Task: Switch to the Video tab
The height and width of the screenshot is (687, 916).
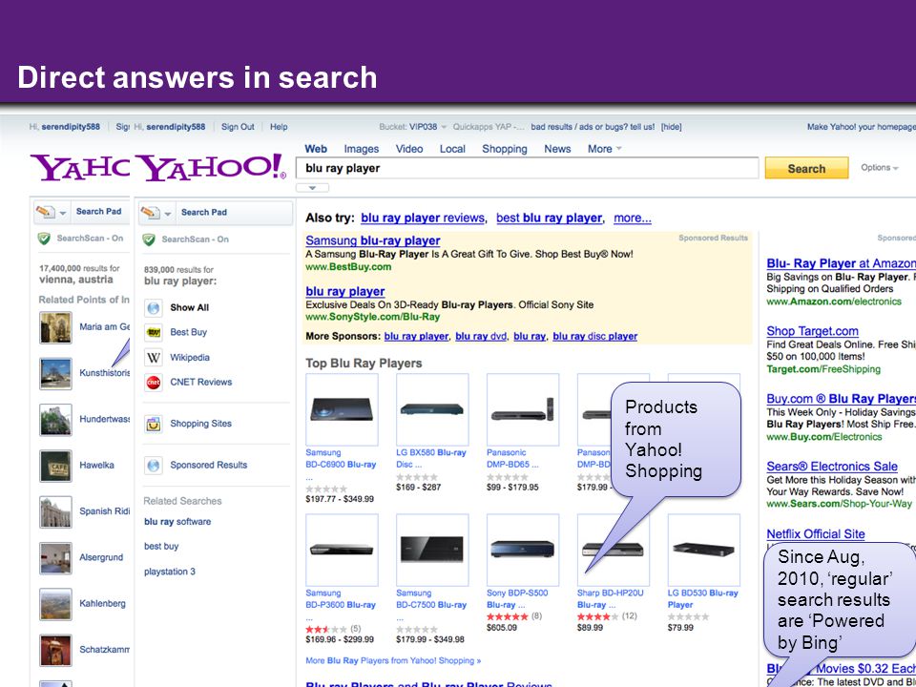Action: pos(409,149)
